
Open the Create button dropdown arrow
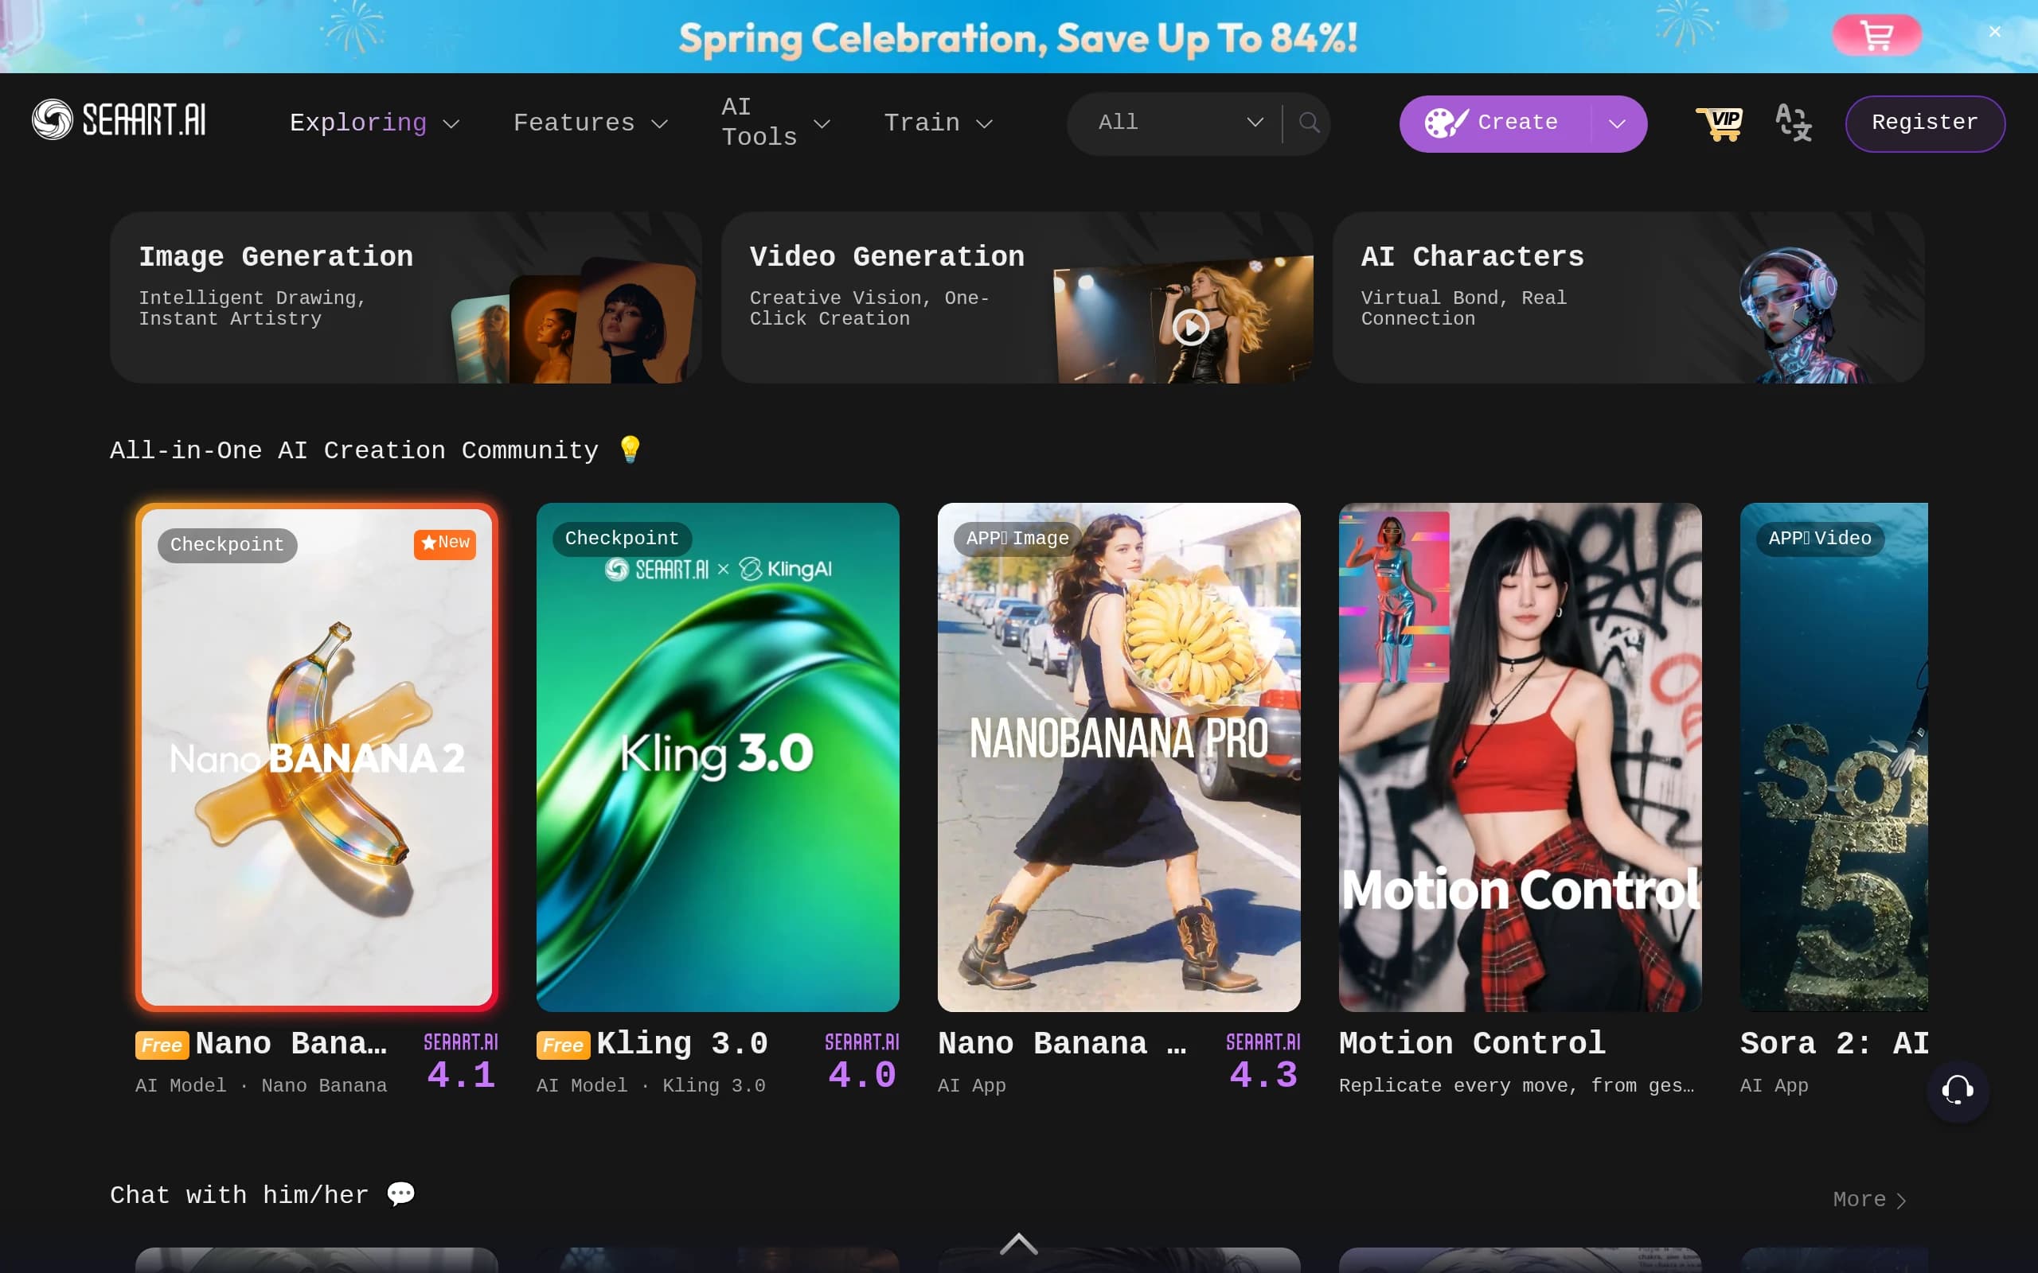coord(1616,124)
